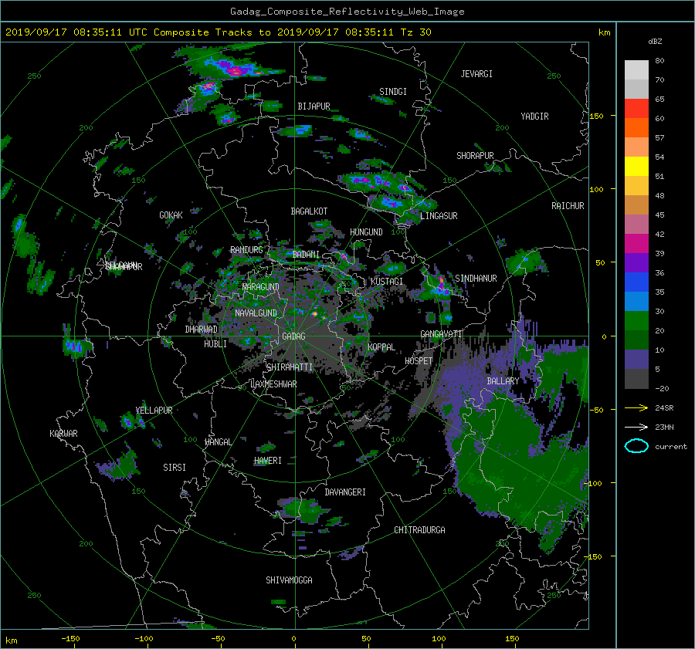Click the BADAMI city label
The image size is (695, 649).
pos(306,255)
